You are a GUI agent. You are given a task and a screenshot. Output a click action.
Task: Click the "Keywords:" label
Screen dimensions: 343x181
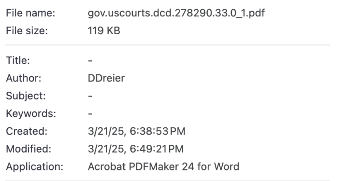click(x=31, y=113)
